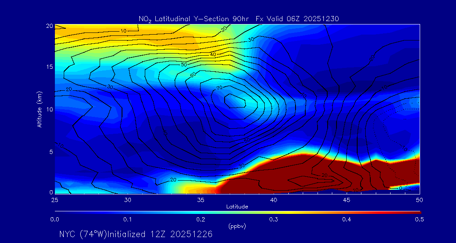Click the latitude axis tick label '50'

pos(419,200)
